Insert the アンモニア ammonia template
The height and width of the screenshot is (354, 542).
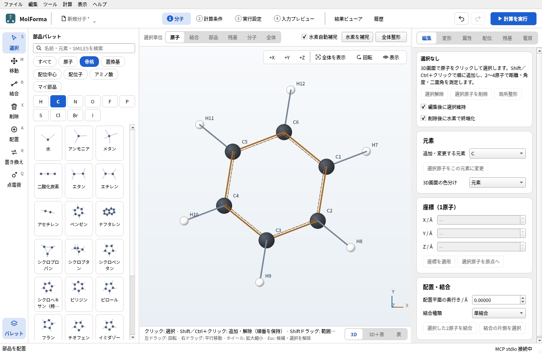coord(79,143)
